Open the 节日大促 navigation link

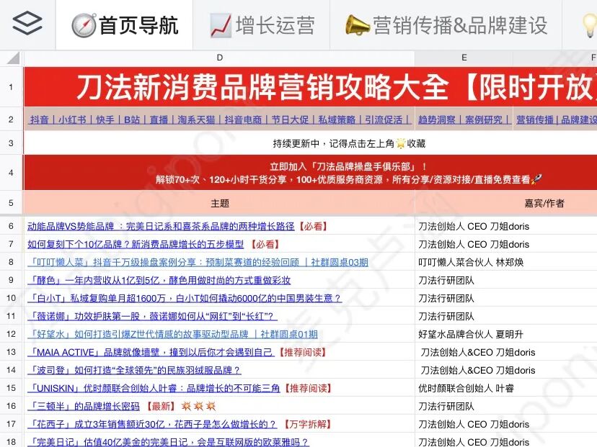point(290,119)
